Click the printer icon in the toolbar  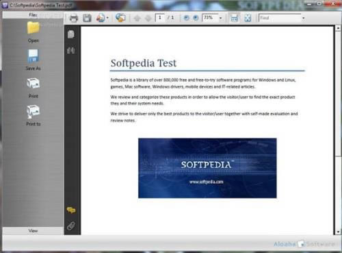pyautogui.click(x=73, y=18)
